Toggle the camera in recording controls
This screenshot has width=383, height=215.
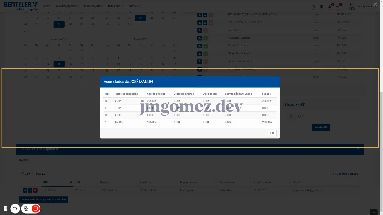point(15,209)
